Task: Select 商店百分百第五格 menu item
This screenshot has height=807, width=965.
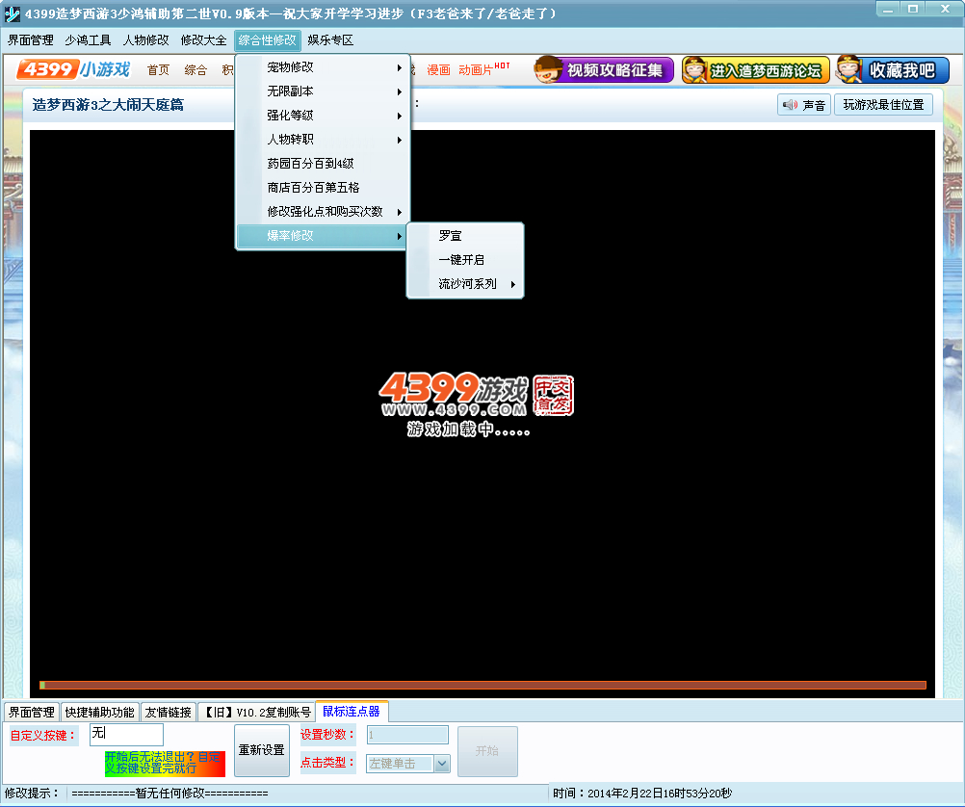Action: pyautogui.click(x=322, y=187)
